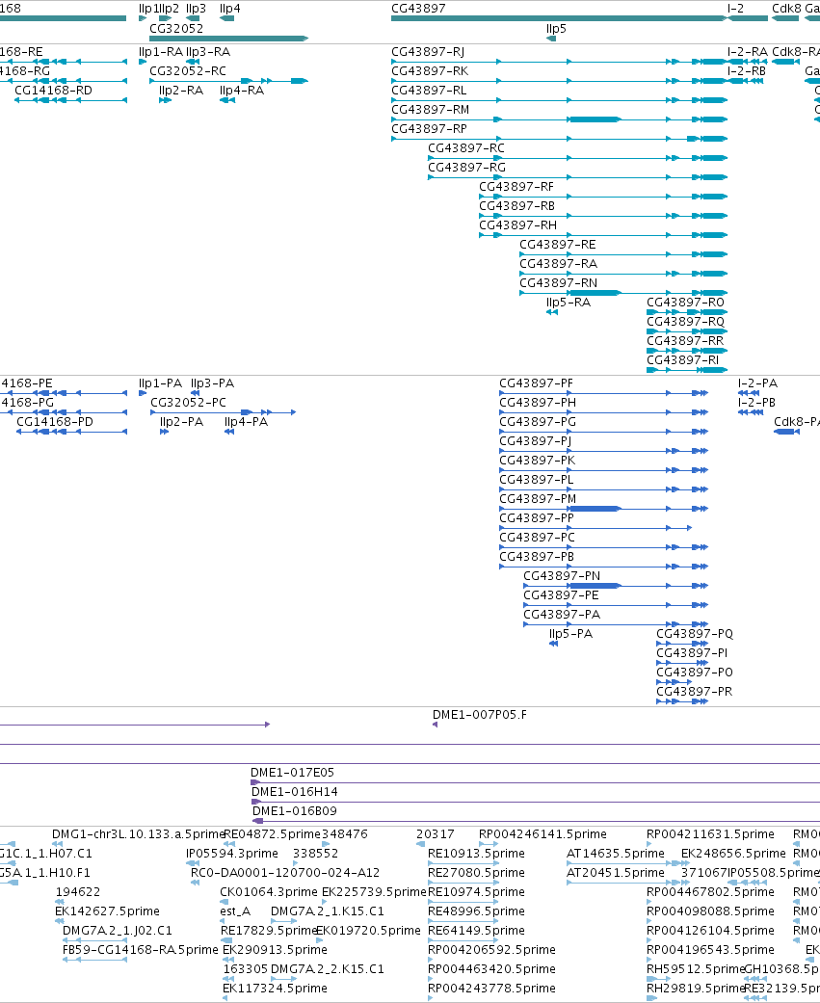This screenshot has width=820, height=1003.
Task: Click transcript CG14168-RD
Action: (54, 91)
